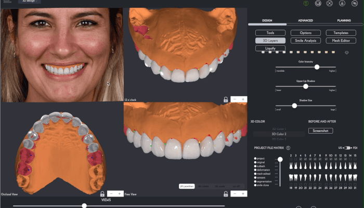Click the Screenshot button
The height and width of the screenshot is (208, 364).
(x=320, y=131)
